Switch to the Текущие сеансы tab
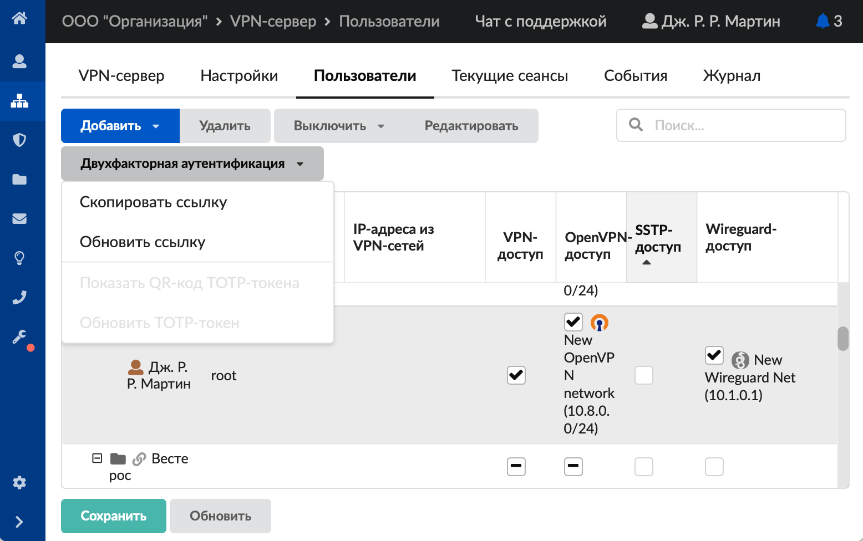 pos(510,75)
